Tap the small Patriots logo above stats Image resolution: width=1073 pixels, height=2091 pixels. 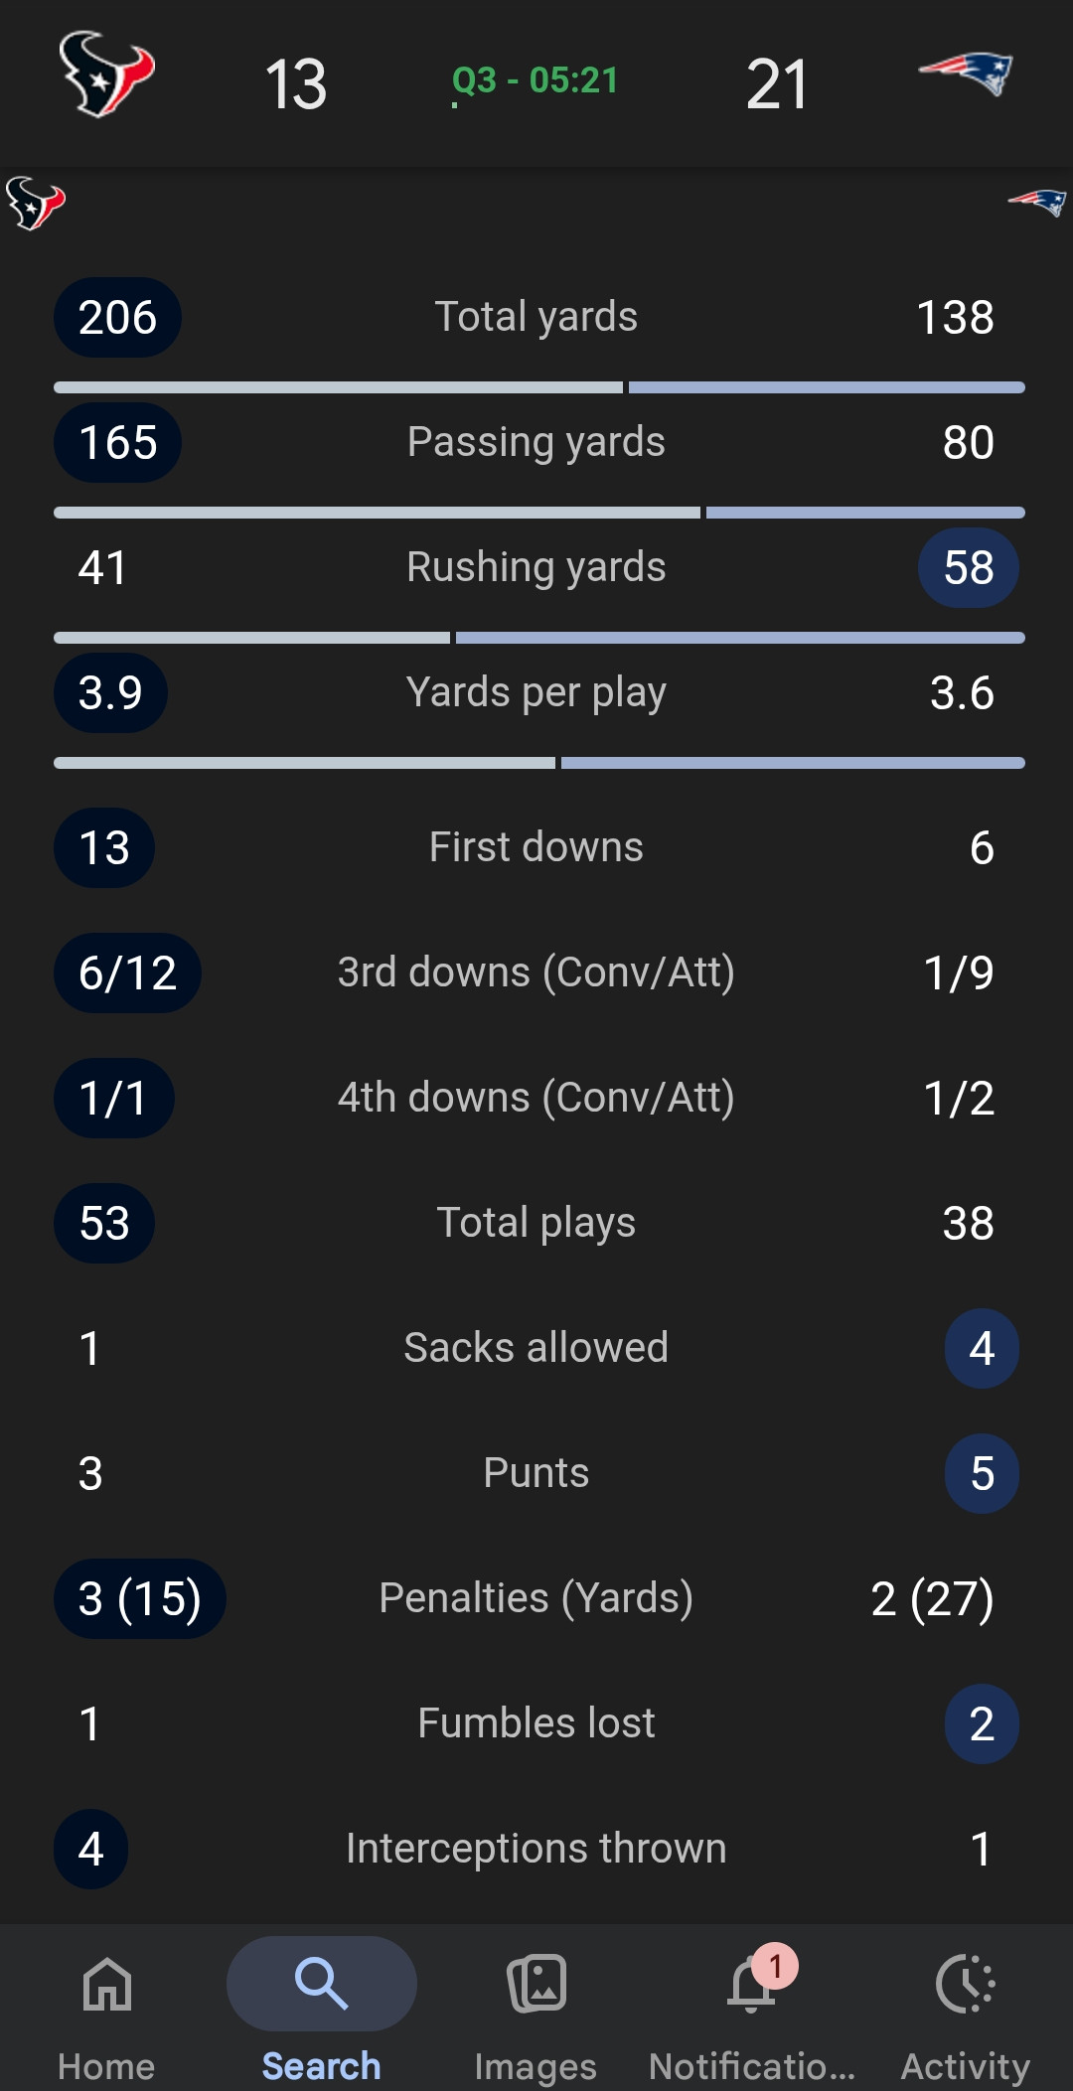point(1037,203)
